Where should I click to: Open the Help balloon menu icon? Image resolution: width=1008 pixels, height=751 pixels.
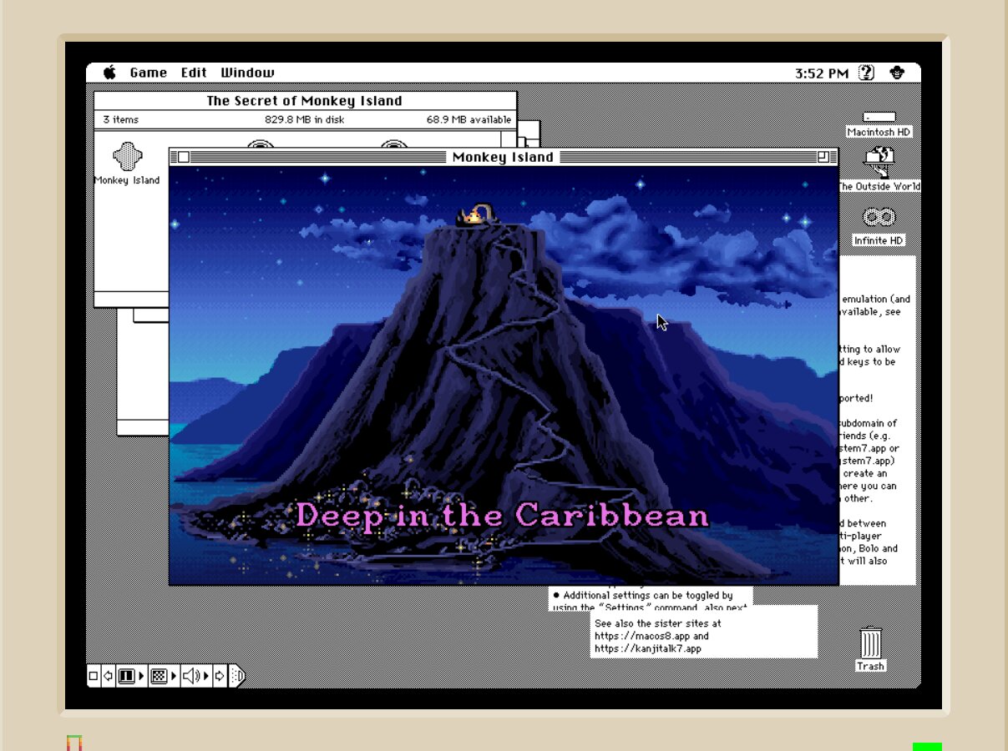coord(867,73)
